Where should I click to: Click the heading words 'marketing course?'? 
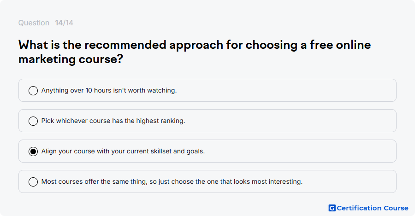(x=71, y=59)
